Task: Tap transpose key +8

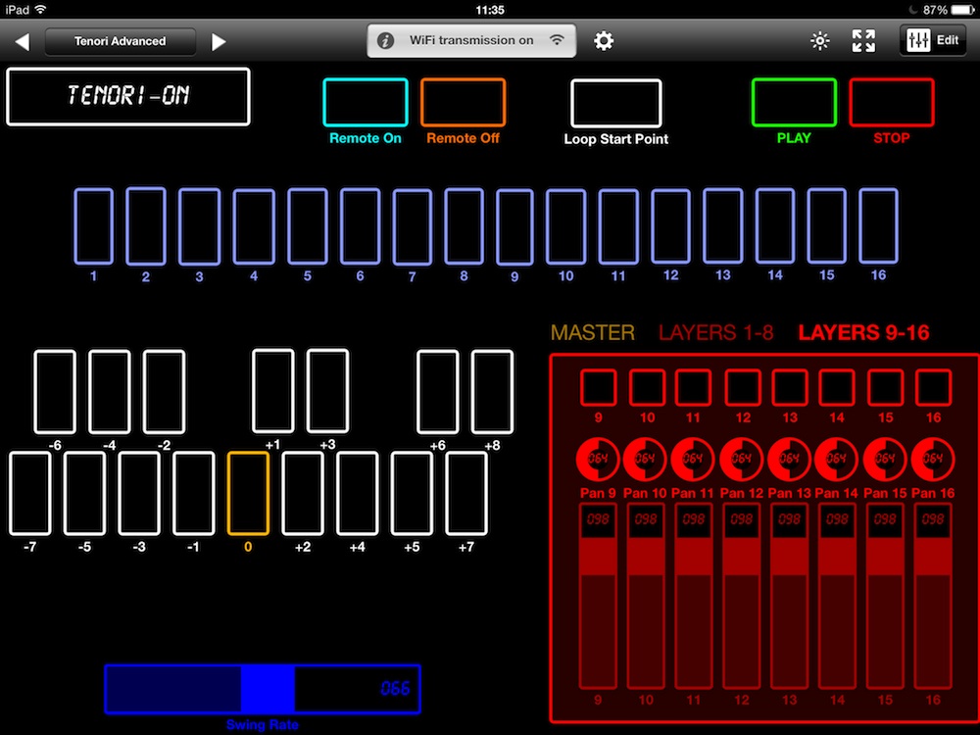Action: point(492,392)
